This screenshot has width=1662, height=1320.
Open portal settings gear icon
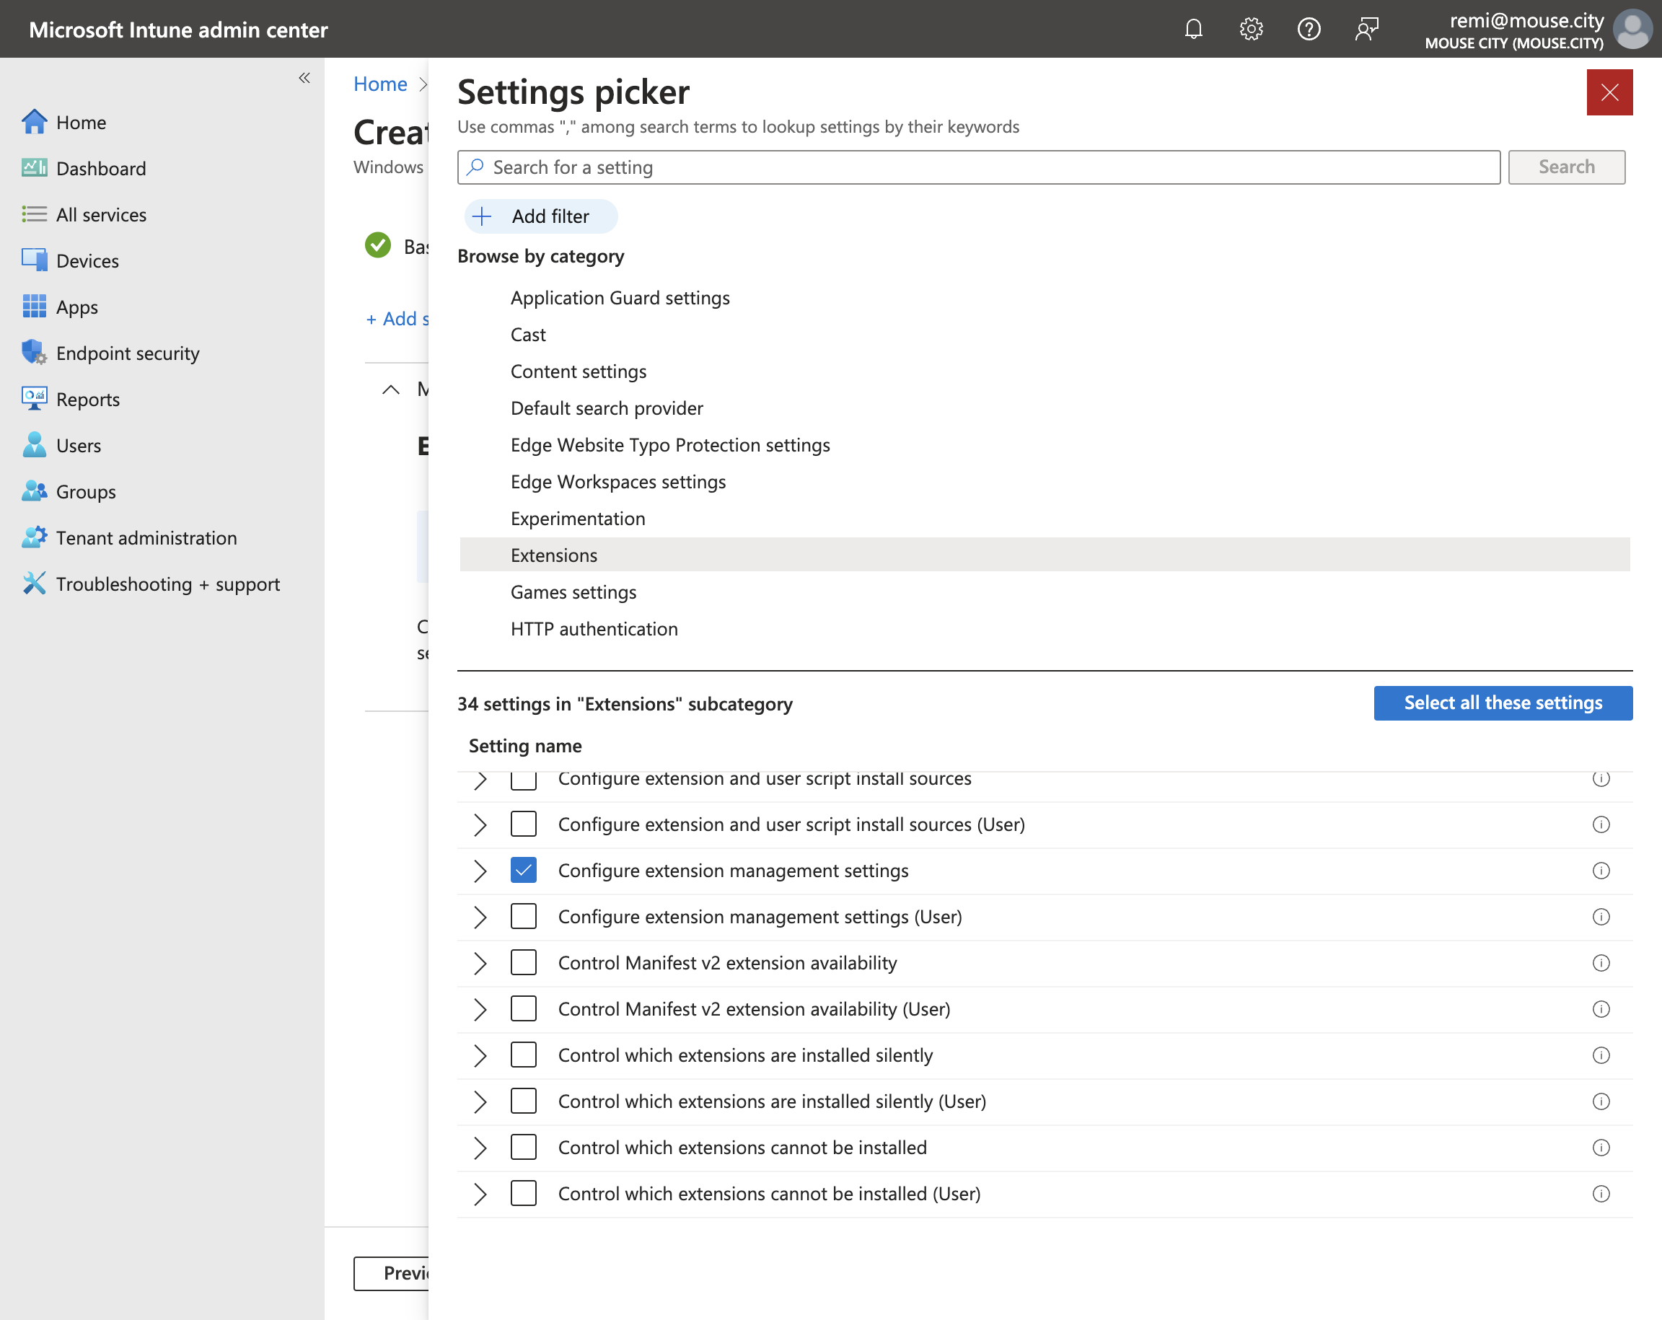click(1250, 30)
